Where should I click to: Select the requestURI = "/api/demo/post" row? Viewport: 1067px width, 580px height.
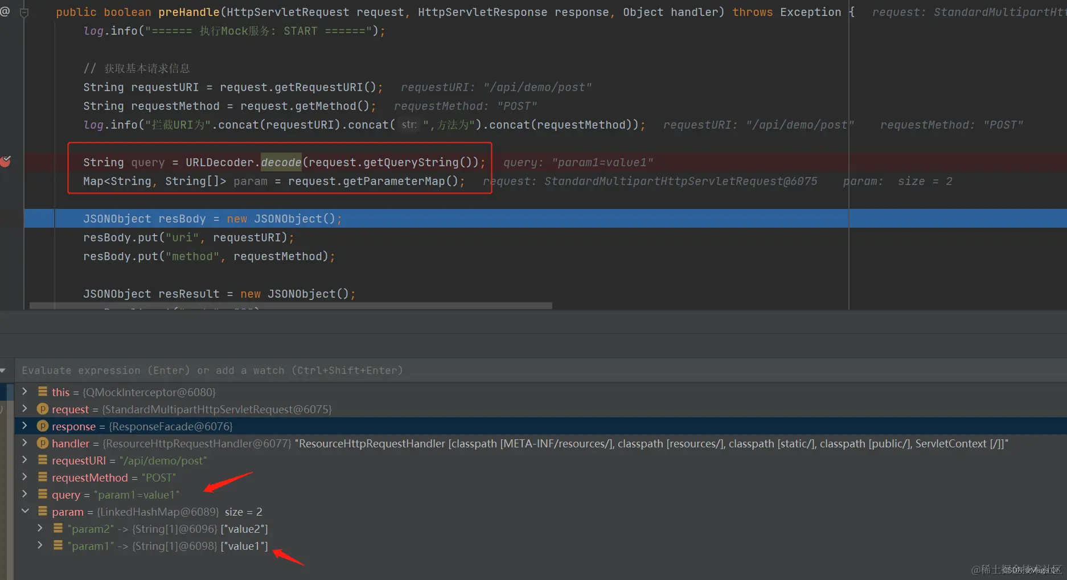pos(540,460)
